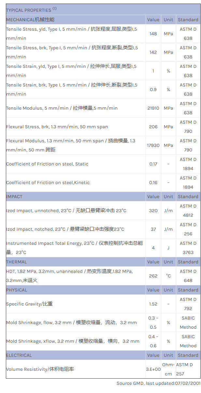Click the unnotched Izod Impact value 320

pyautogui.click(x=153, y=211)
